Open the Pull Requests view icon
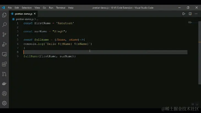The width and height of the screenshot is (201, 113). (4, 74)
